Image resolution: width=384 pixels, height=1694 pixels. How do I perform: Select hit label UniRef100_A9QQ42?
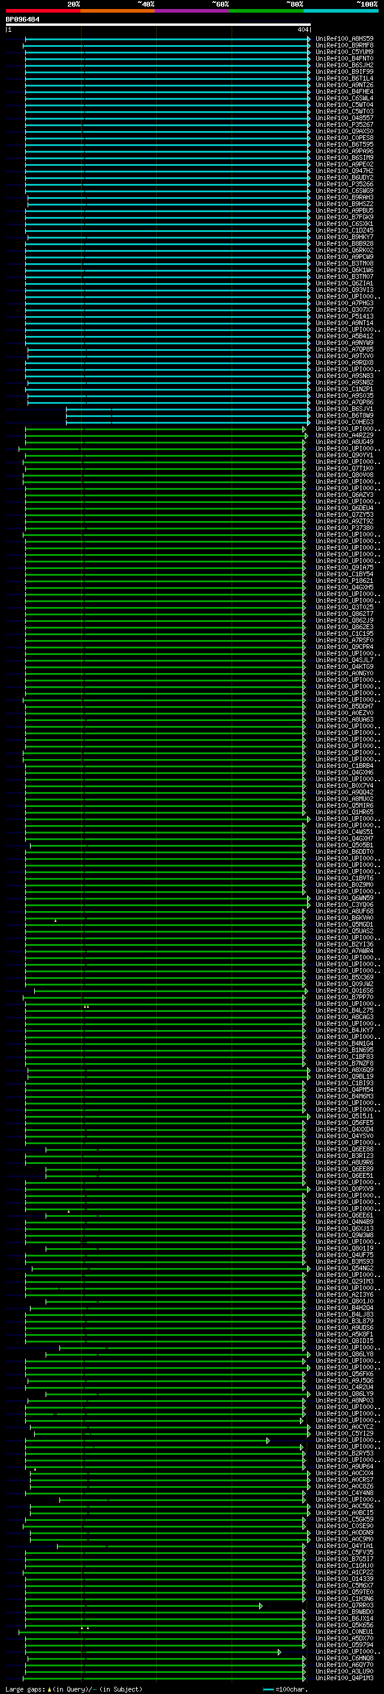pyautogui.click(x=344, y=793)
